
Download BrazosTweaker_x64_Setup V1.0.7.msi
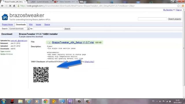click(x=73, y=42)
